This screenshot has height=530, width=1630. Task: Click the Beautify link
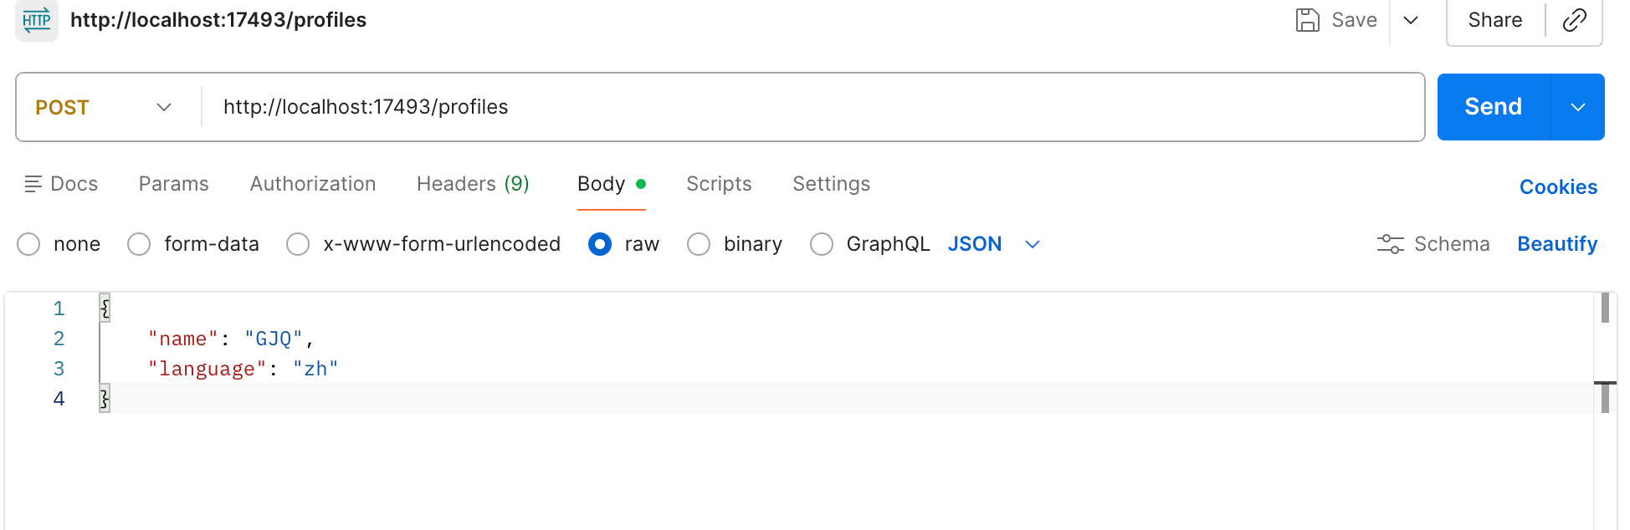coord(1557,244)
